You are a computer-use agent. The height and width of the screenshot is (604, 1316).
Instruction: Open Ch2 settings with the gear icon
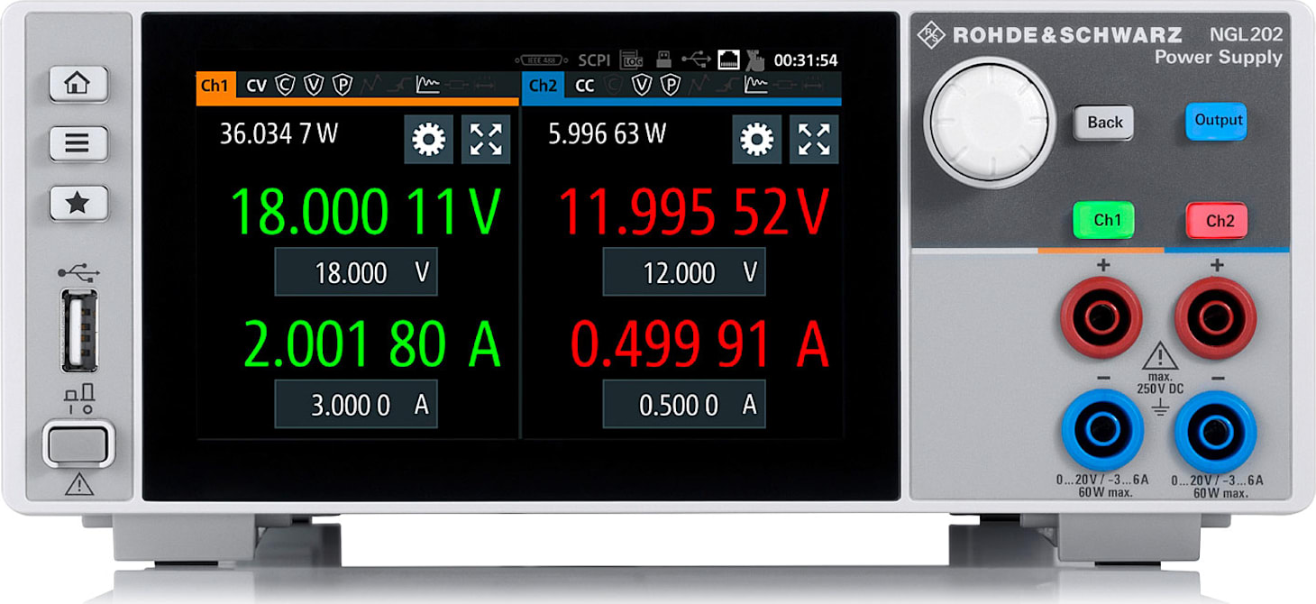tap(756, 139)
